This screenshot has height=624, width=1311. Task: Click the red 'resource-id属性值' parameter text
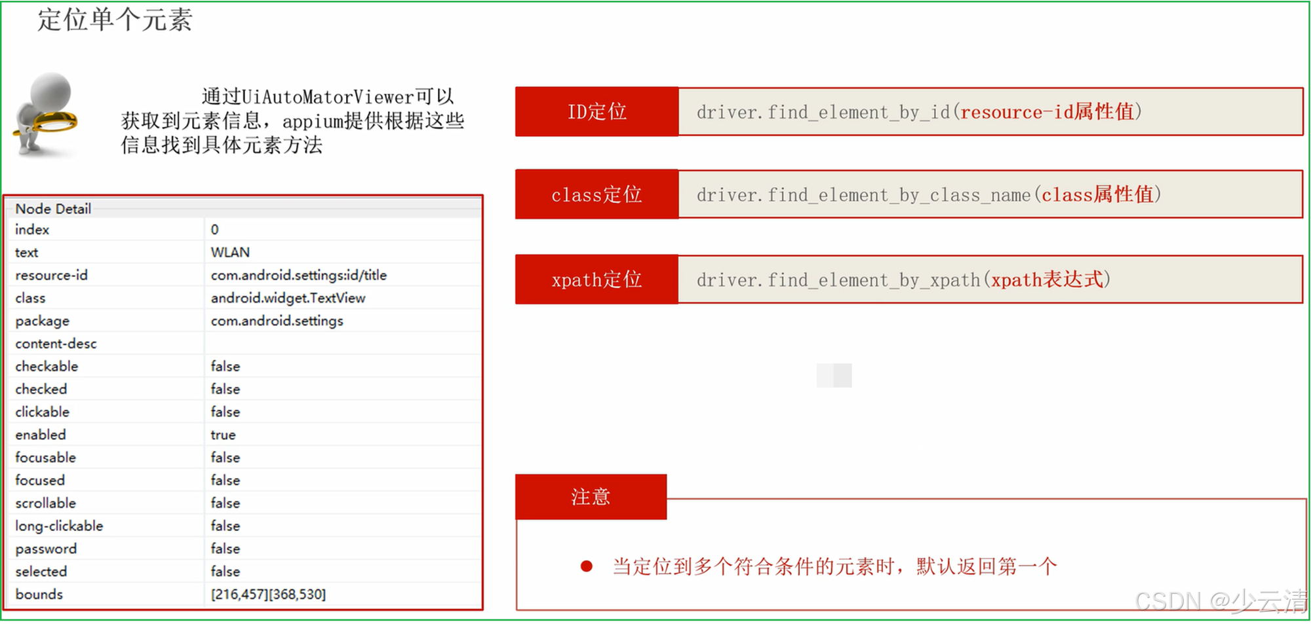click(1047, 112)
